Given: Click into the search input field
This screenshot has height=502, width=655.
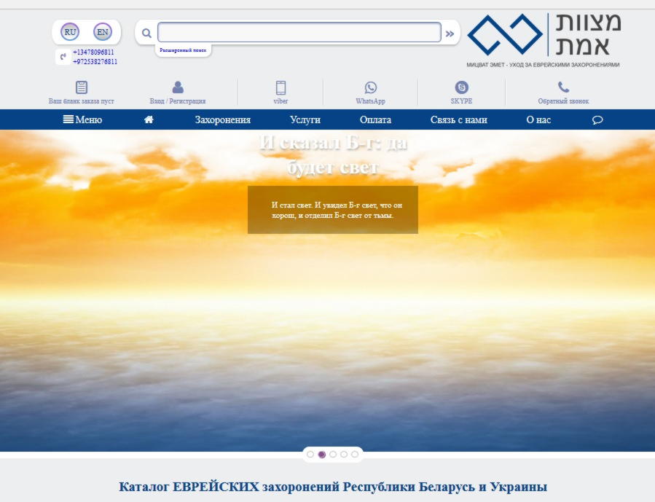Looking at the screenshot, I should [299, 32].
